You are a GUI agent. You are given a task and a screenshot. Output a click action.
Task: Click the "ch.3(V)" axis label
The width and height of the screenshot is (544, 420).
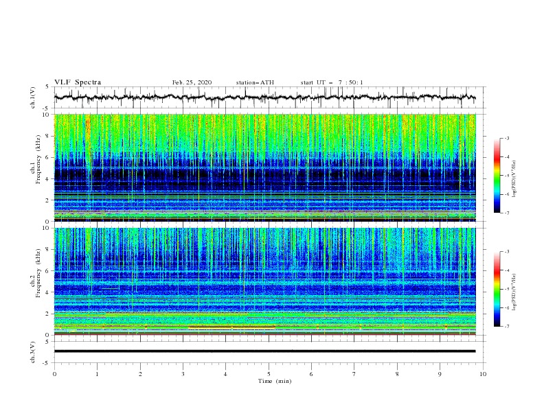33,352
